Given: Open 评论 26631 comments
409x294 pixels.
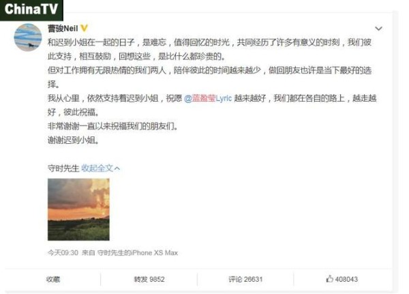Looking at the screenshot, I should coord(245,280).
